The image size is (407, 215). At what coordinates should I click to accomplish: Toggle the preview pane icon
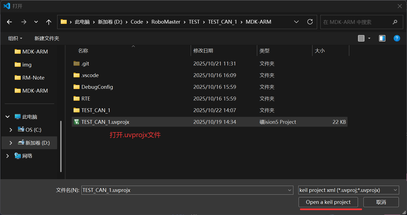[x=382, y=38]
